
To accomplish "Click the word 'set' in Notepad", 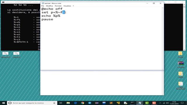I will [45, 12].
